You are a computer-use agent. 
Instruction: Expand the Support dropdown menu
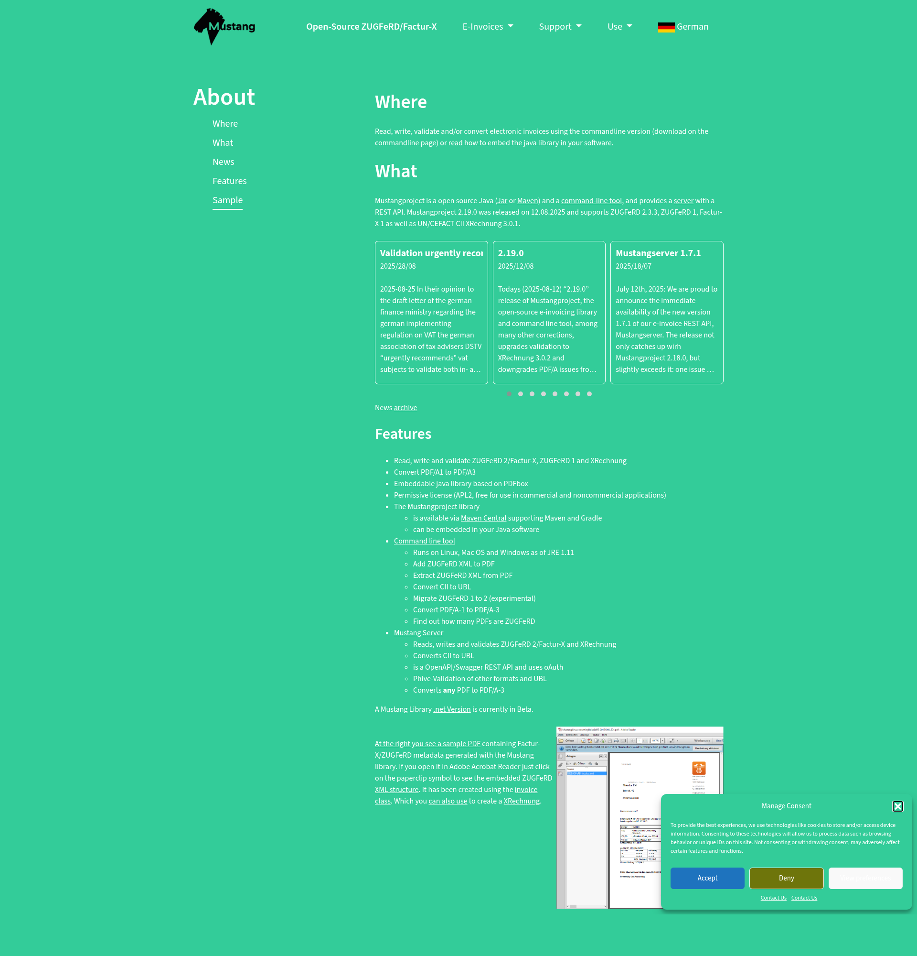pyautogui.click(x=560, y=27)
